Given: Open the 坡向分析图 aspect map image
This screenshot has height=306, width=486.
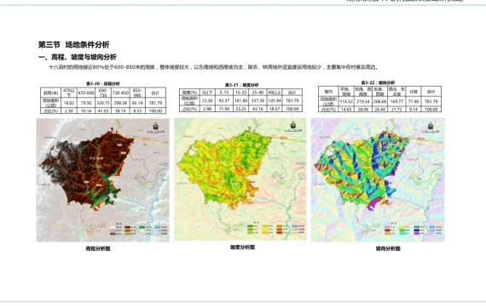Looking at the screenshot, I should pyautogui.click(x=378, y=180).
